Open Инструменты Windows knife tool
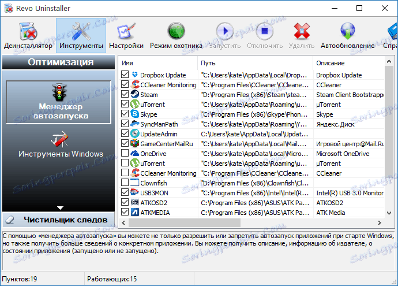 [61, 144]
